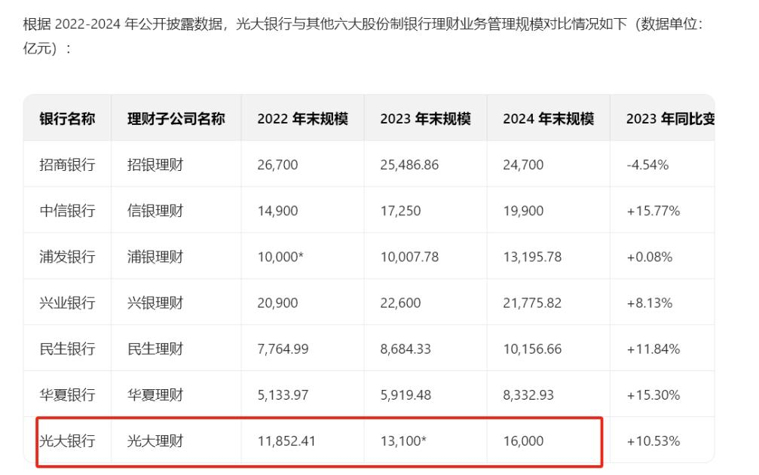Select the 2022 年末规模 column header
This screenshot has height=475, width=759.
302,119
